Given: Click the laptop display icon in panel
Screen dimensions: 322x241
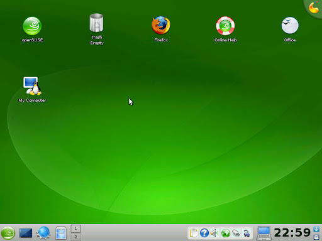Looking at the screenshot, I should click(264, 233).
